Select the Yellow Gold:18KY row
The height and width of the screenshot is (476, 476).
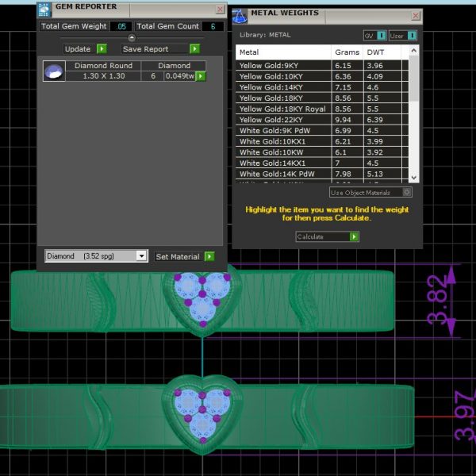[x=322, y=98]
